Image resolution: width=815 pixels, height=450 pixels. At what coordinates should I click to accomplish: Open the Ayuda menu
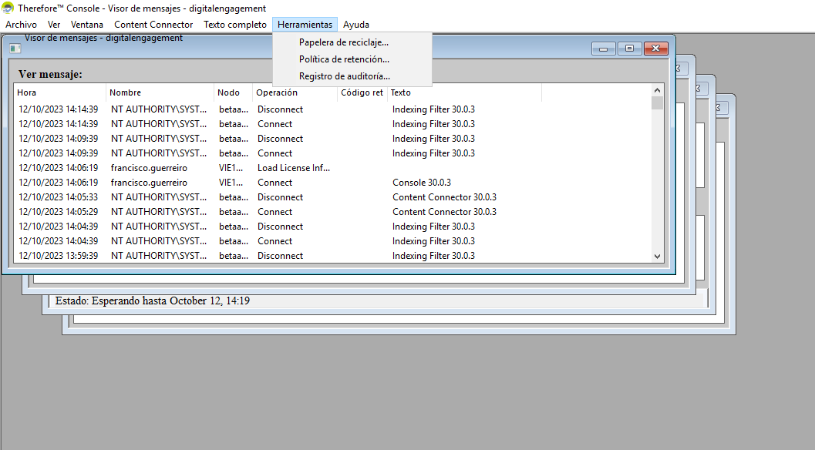coord(356,25)
